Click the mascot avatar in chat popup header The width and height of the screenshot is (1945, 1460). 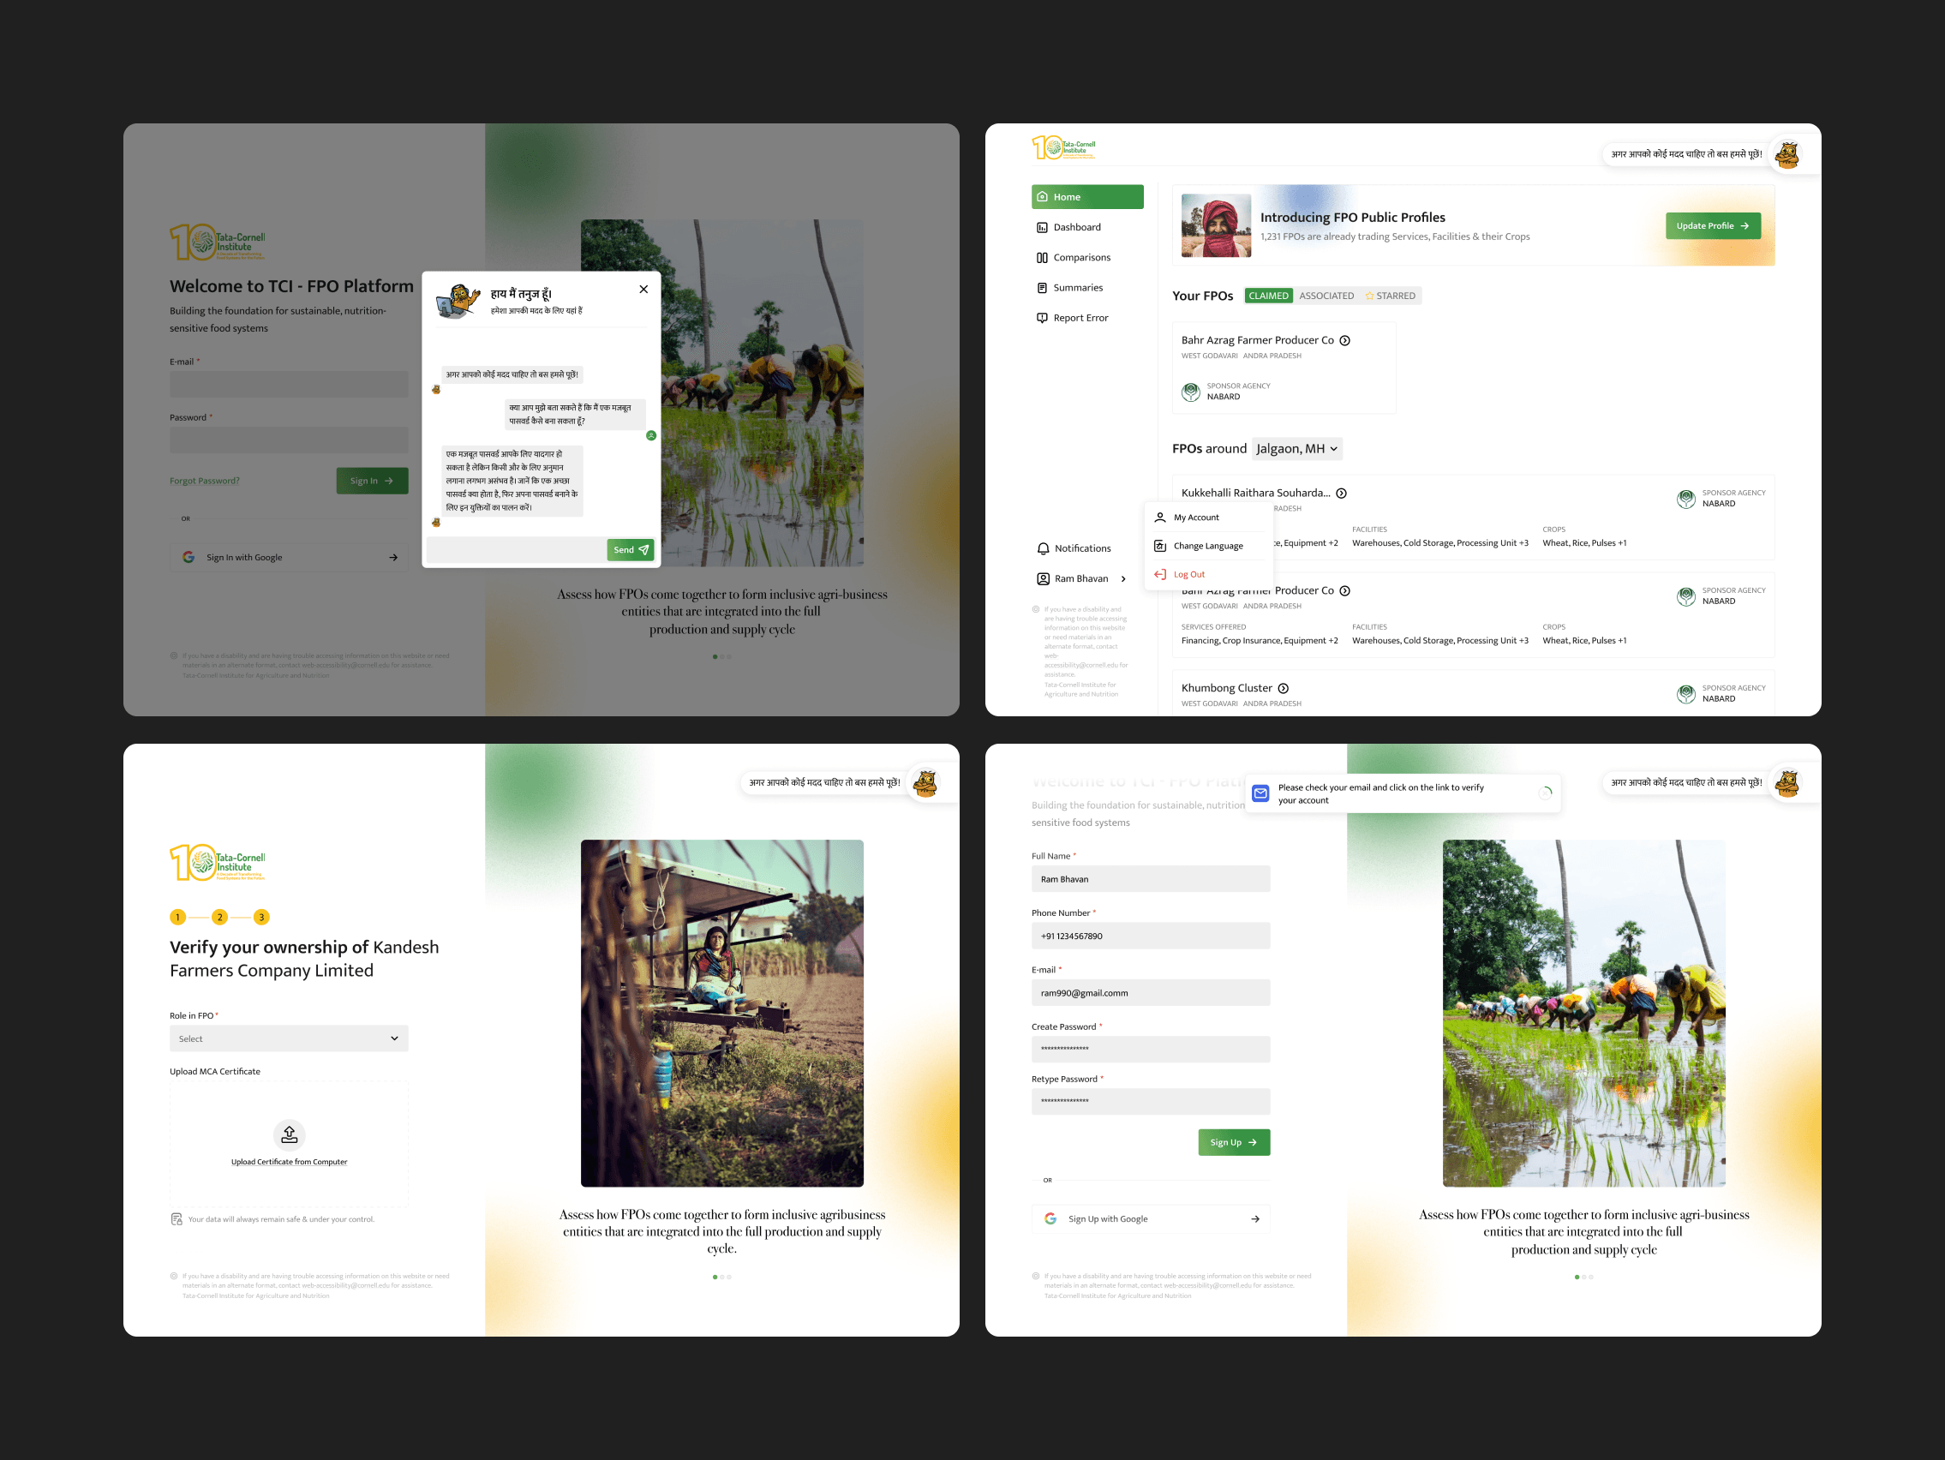click(x=458, y=301)
